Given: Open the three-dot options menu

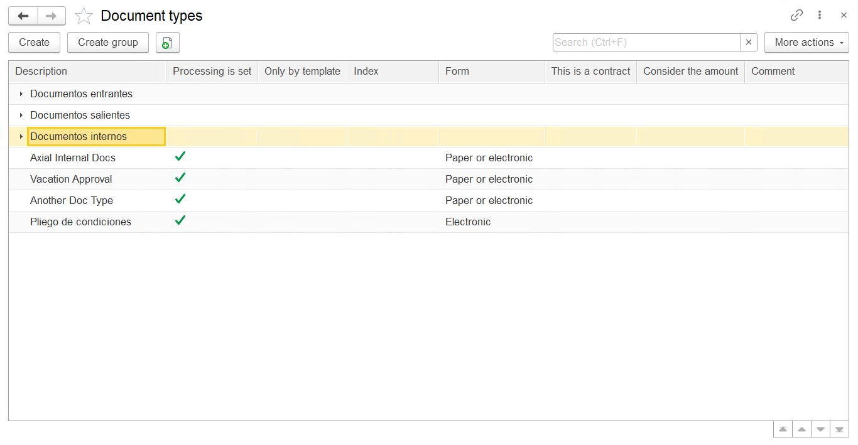Looking at the screenshot, I should pyautogui.click(x=820, y=16).
